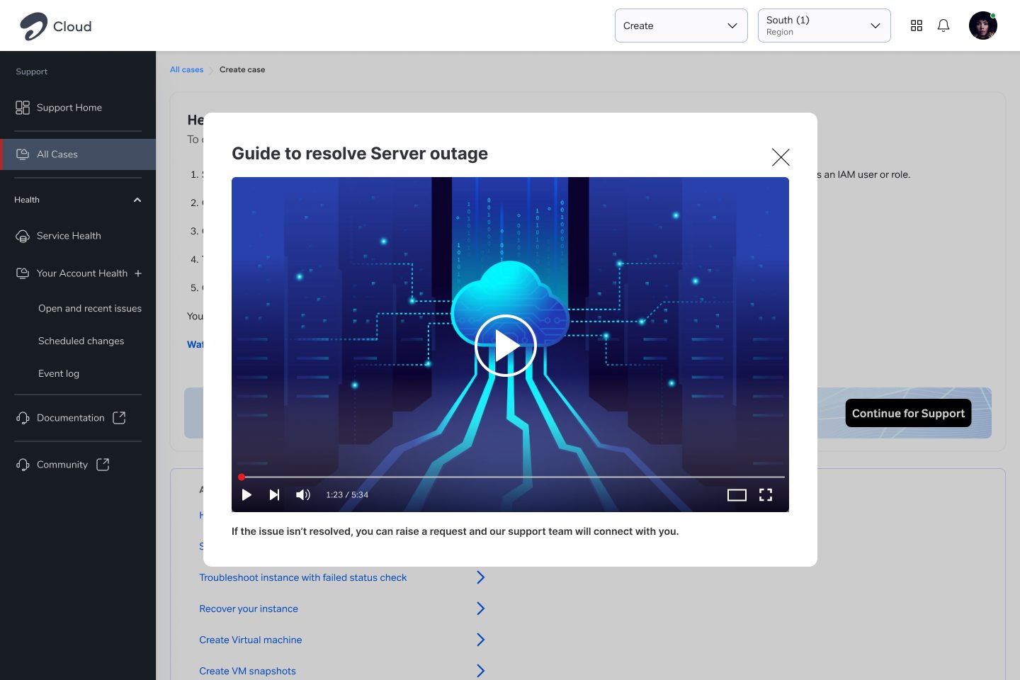Skip to next video

274,494
